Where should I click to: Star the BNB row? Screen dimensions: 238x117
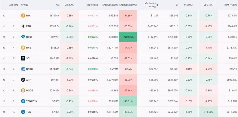[4, 48]
